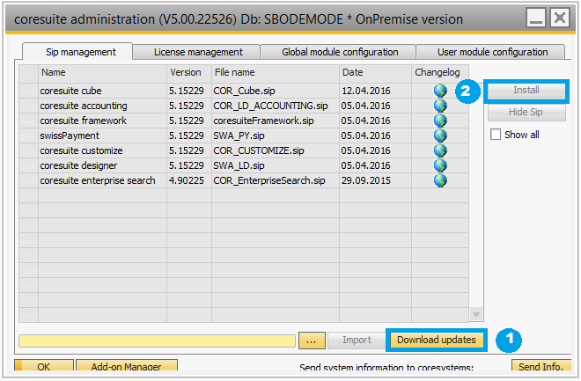The height and width of the screenshot is (381, 581).
Task: Select the coresuite accounting row name
Action: coord(84,106)
